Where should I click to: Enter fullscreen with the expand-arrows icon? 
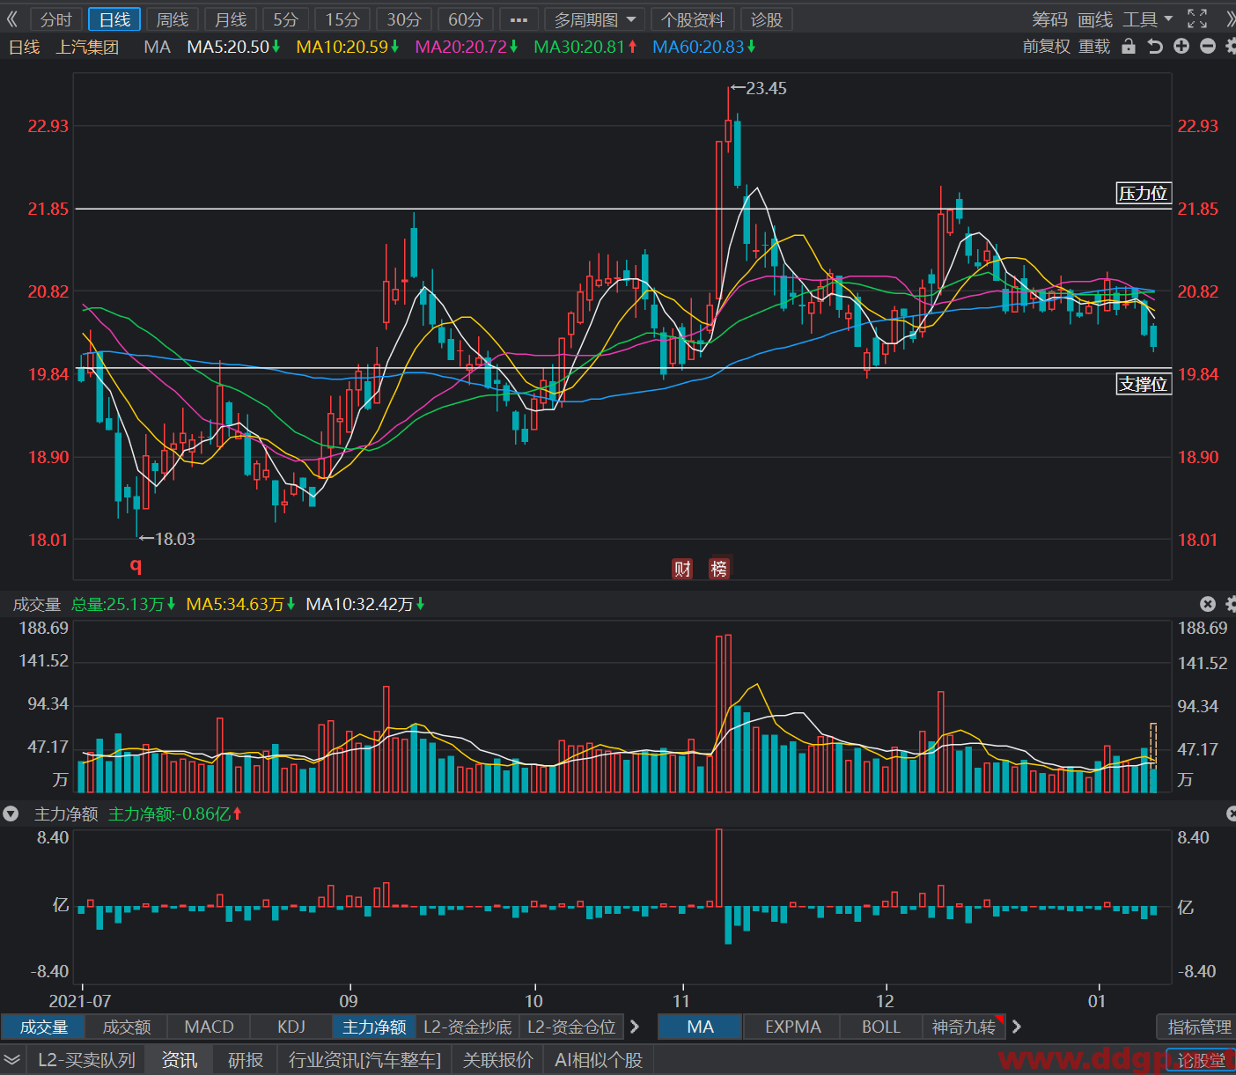click(x=1197, y=18)
